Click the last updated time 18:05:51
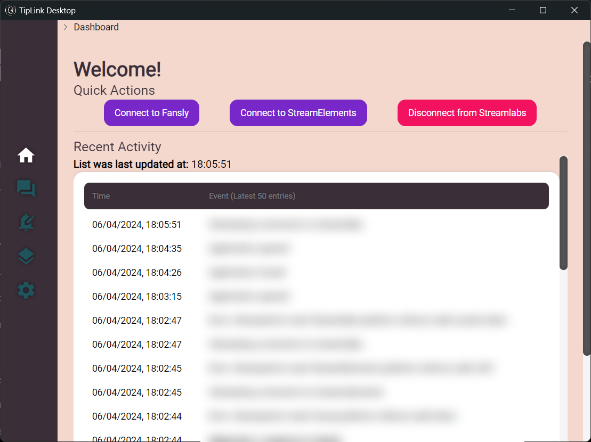 tap(212, 165)
